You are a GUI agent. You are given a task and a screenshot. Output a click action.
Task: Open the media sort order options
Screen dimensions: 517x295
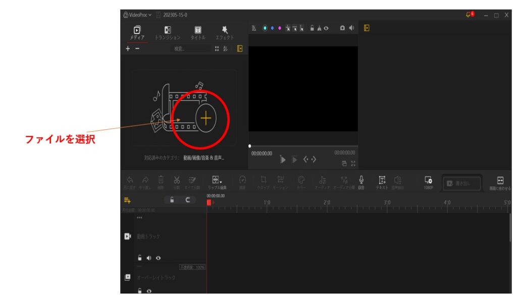pos(225,49)
